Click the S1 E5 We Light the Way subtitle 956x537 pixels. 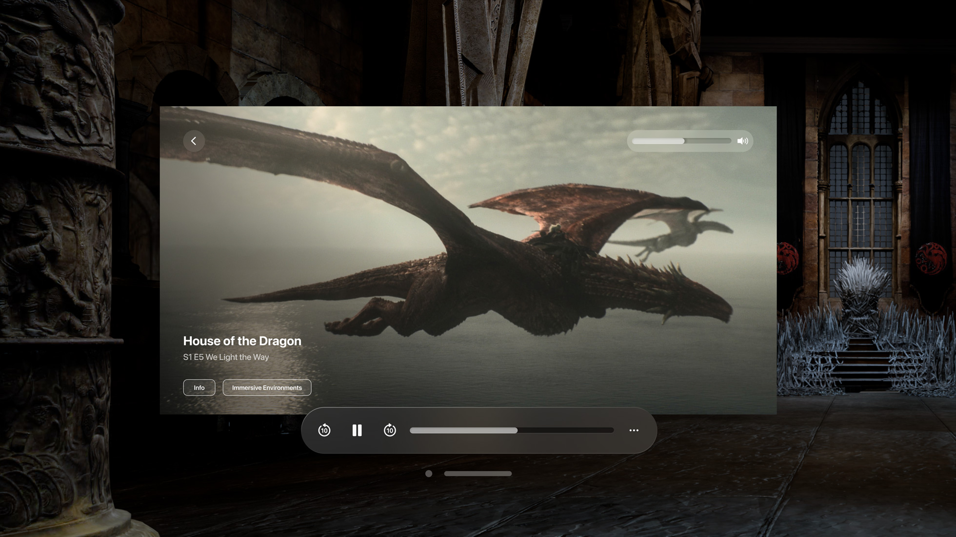[226, 357]
